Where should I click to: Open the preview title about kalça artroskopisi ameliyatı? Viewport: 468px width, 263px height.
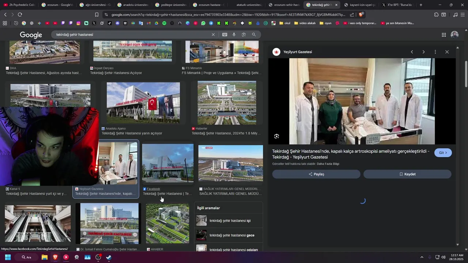[x=351, y=154]
